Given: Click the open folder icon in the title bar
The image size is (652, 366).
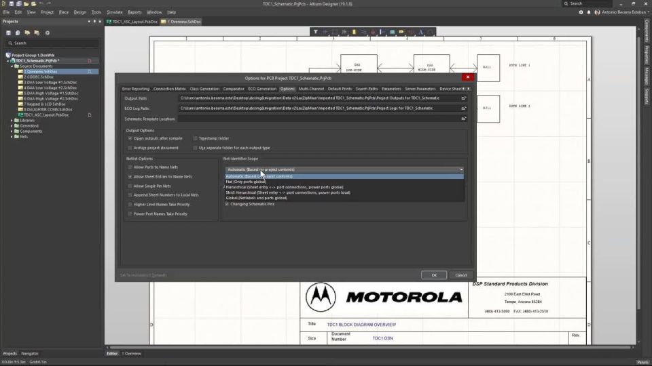Looking at the screenshot, I should point(26,4).
